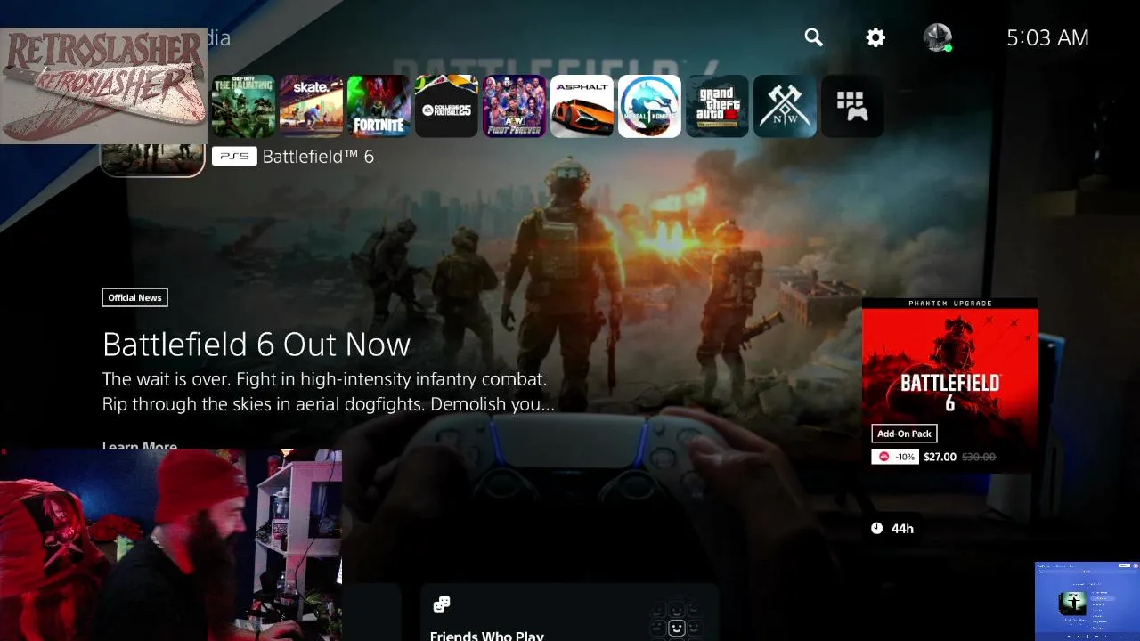
Task: Select the Grand Theft Auto tile
Action: [717, 106]
